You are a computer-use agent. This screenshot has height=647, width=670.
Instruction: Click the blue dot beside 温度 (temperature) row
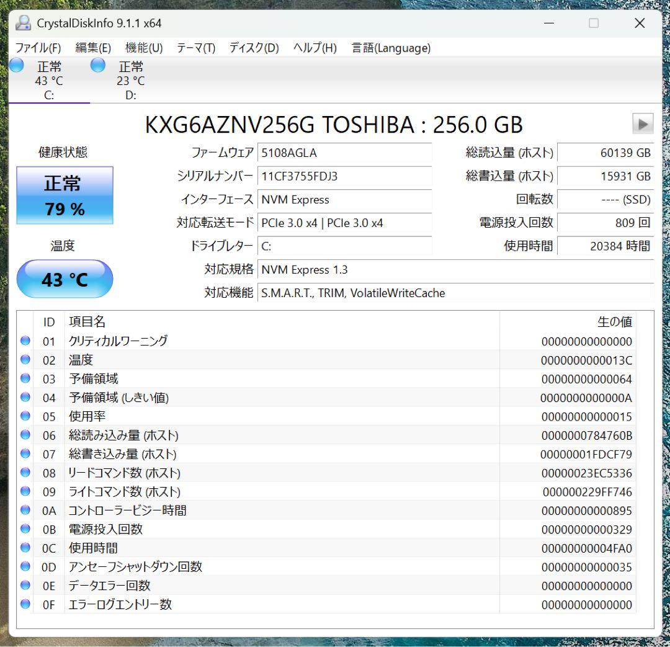coord(25,359)
